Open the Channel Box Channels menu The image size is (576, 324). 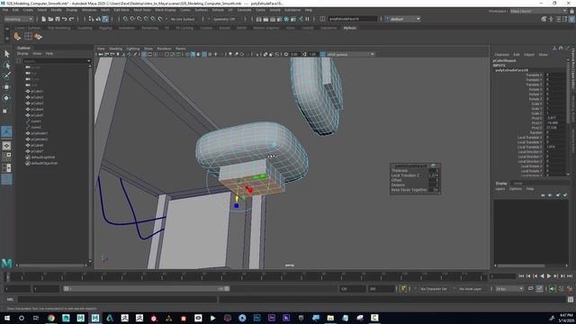pyautogui.click(x=502, y=54)
